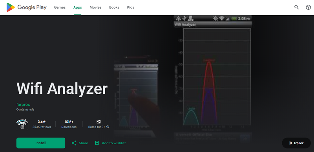Play the app Trailer
The image size is (314, 152).
coord(296,143)
